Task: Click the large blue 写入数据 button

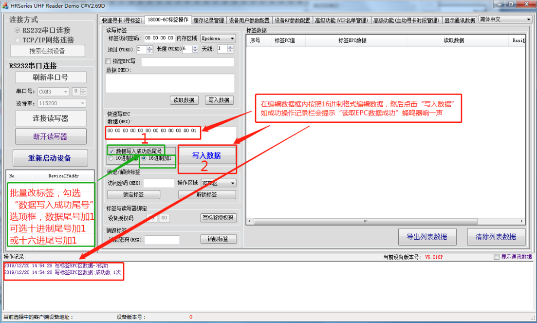Action: (x=207, y=156)
